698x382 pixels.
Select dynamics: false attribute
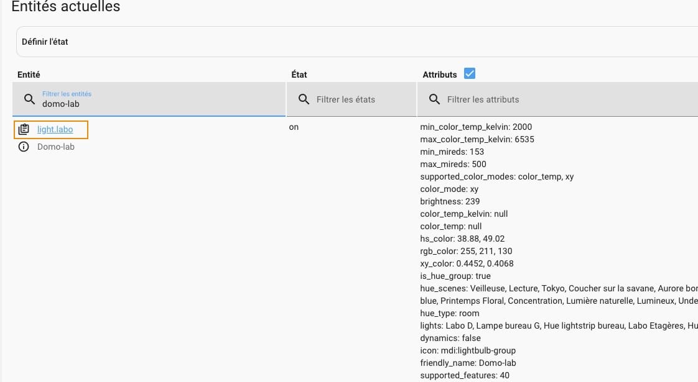click(x=450, y=339)
